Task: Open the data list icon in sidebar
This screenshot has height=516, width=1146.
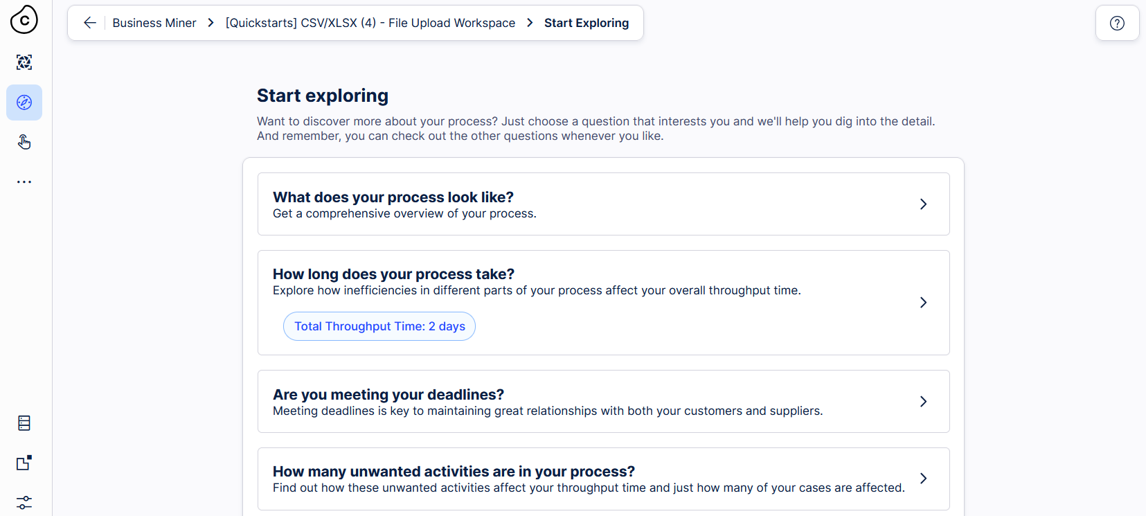Action: click(x=24, y=423)
